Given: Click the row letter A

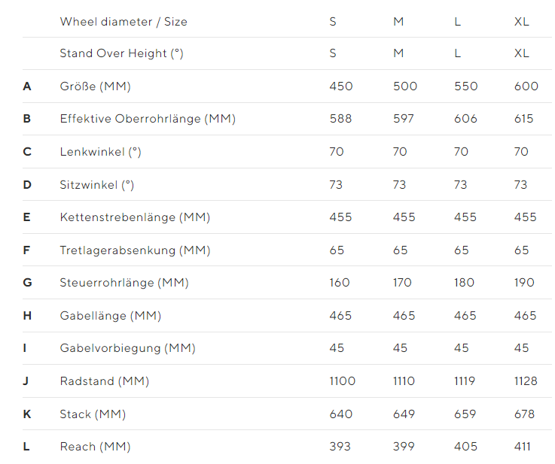Looking at the screenshot, I should pyautogui.click(x=27, y=86).
